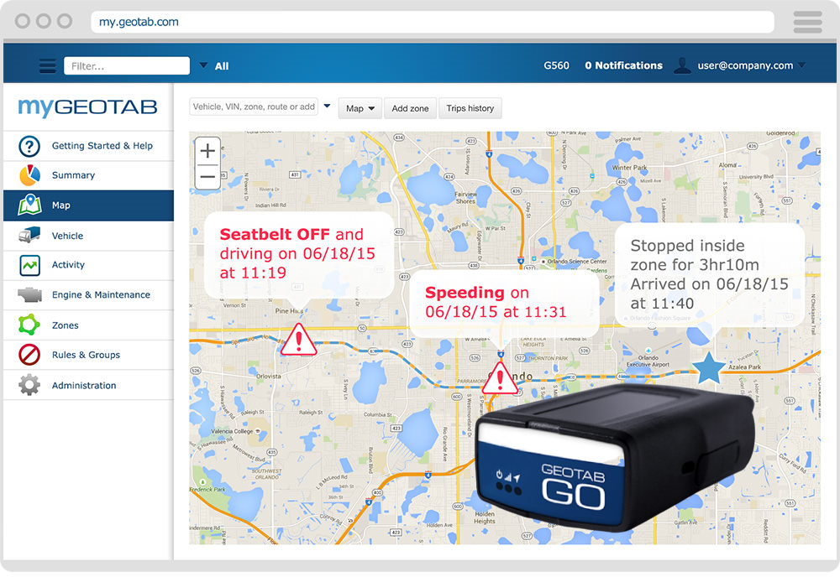Click the speeding warning triangle on map
The width and height of the screenshot is (840, 577).
pos(500,379)
